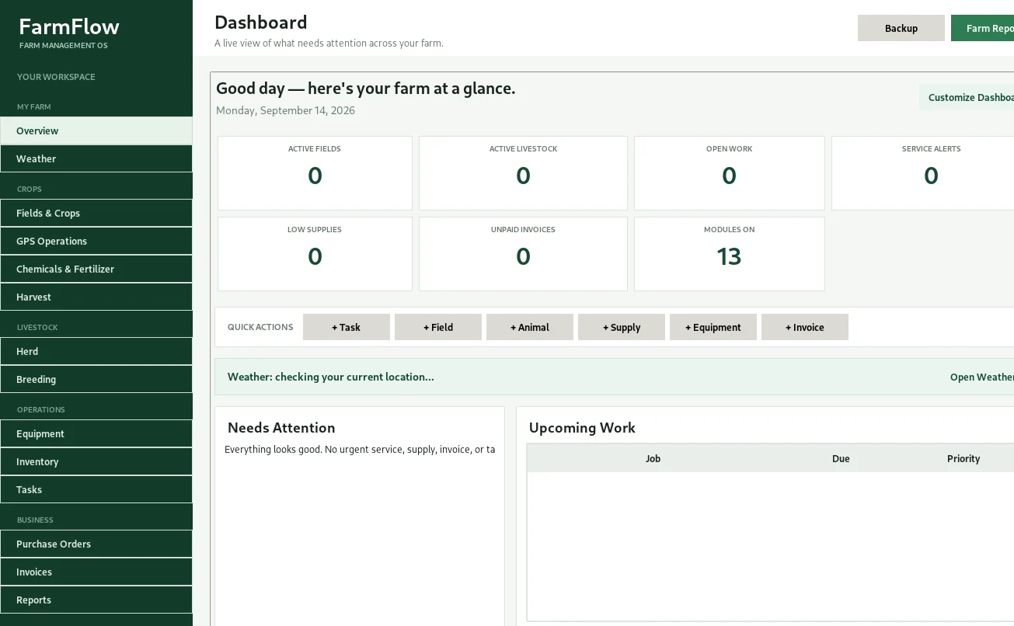Sort Upcoming Work by Job column

click(653, 458)
